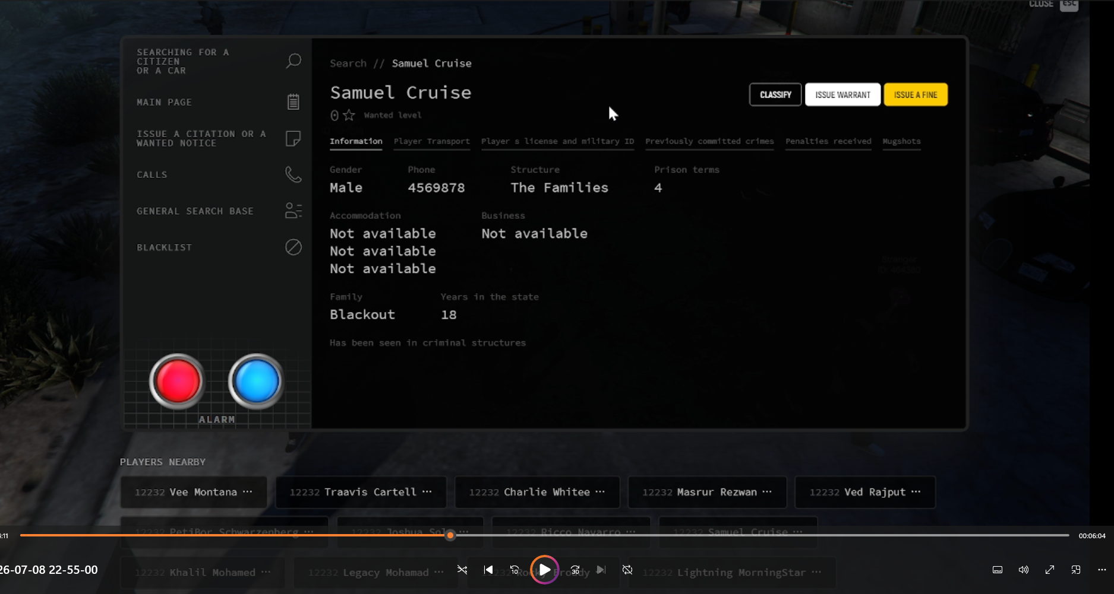Screen dimensions: 1114x594
Task: Close the police database with the esc button
Action: click(1069, 4)
